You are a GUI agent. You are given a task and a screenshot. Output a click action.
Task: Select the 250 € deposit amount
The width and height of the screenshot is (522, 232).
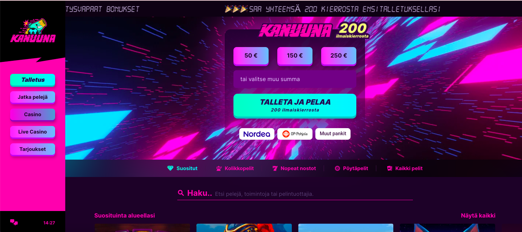[339, 56]
